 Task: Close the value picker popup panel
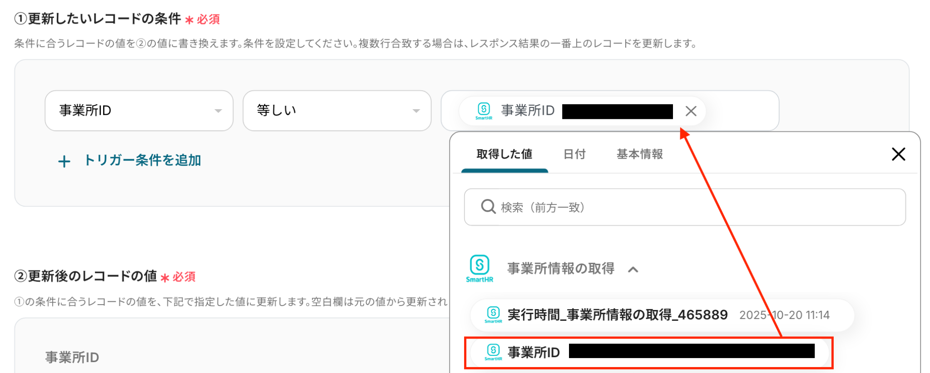(x=898, y=155)
